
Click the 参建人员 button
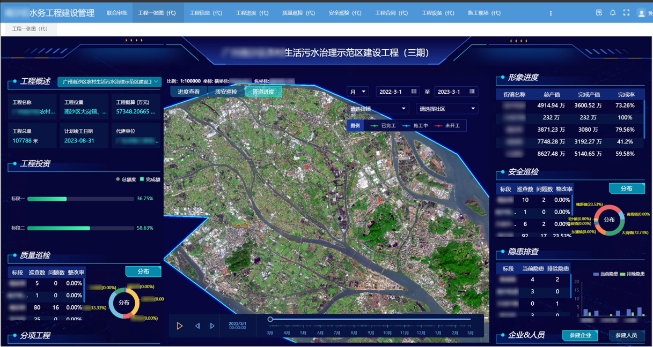(x=626, y=335)
